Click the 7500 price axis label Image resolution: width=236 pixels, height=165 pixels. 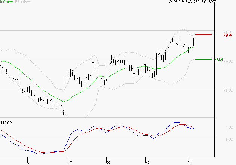click(x=228, y=61)
